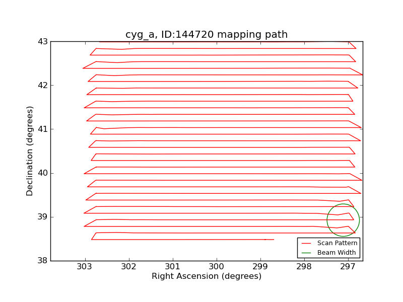Select the 'Beam Width' legend text
403x302 pixels.
pos(337,253)
